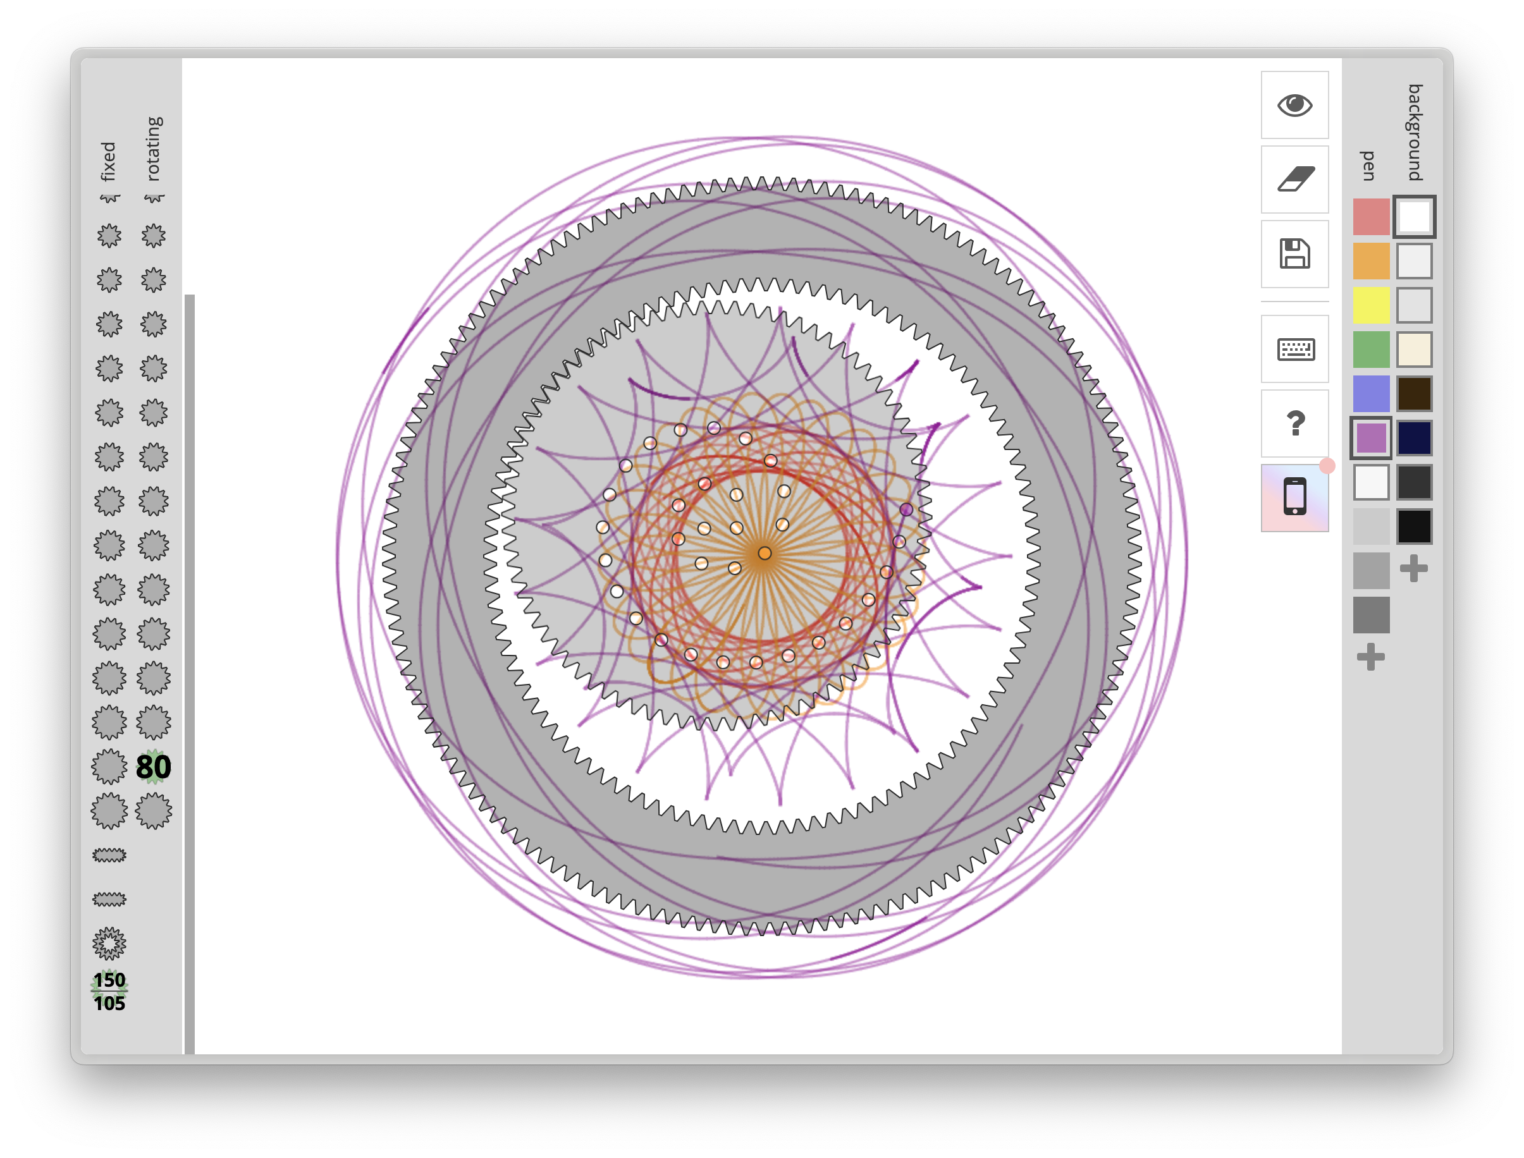Choose the first oblong bar fixed gear
This screenshot has width=1524, height=1158.
109,855
